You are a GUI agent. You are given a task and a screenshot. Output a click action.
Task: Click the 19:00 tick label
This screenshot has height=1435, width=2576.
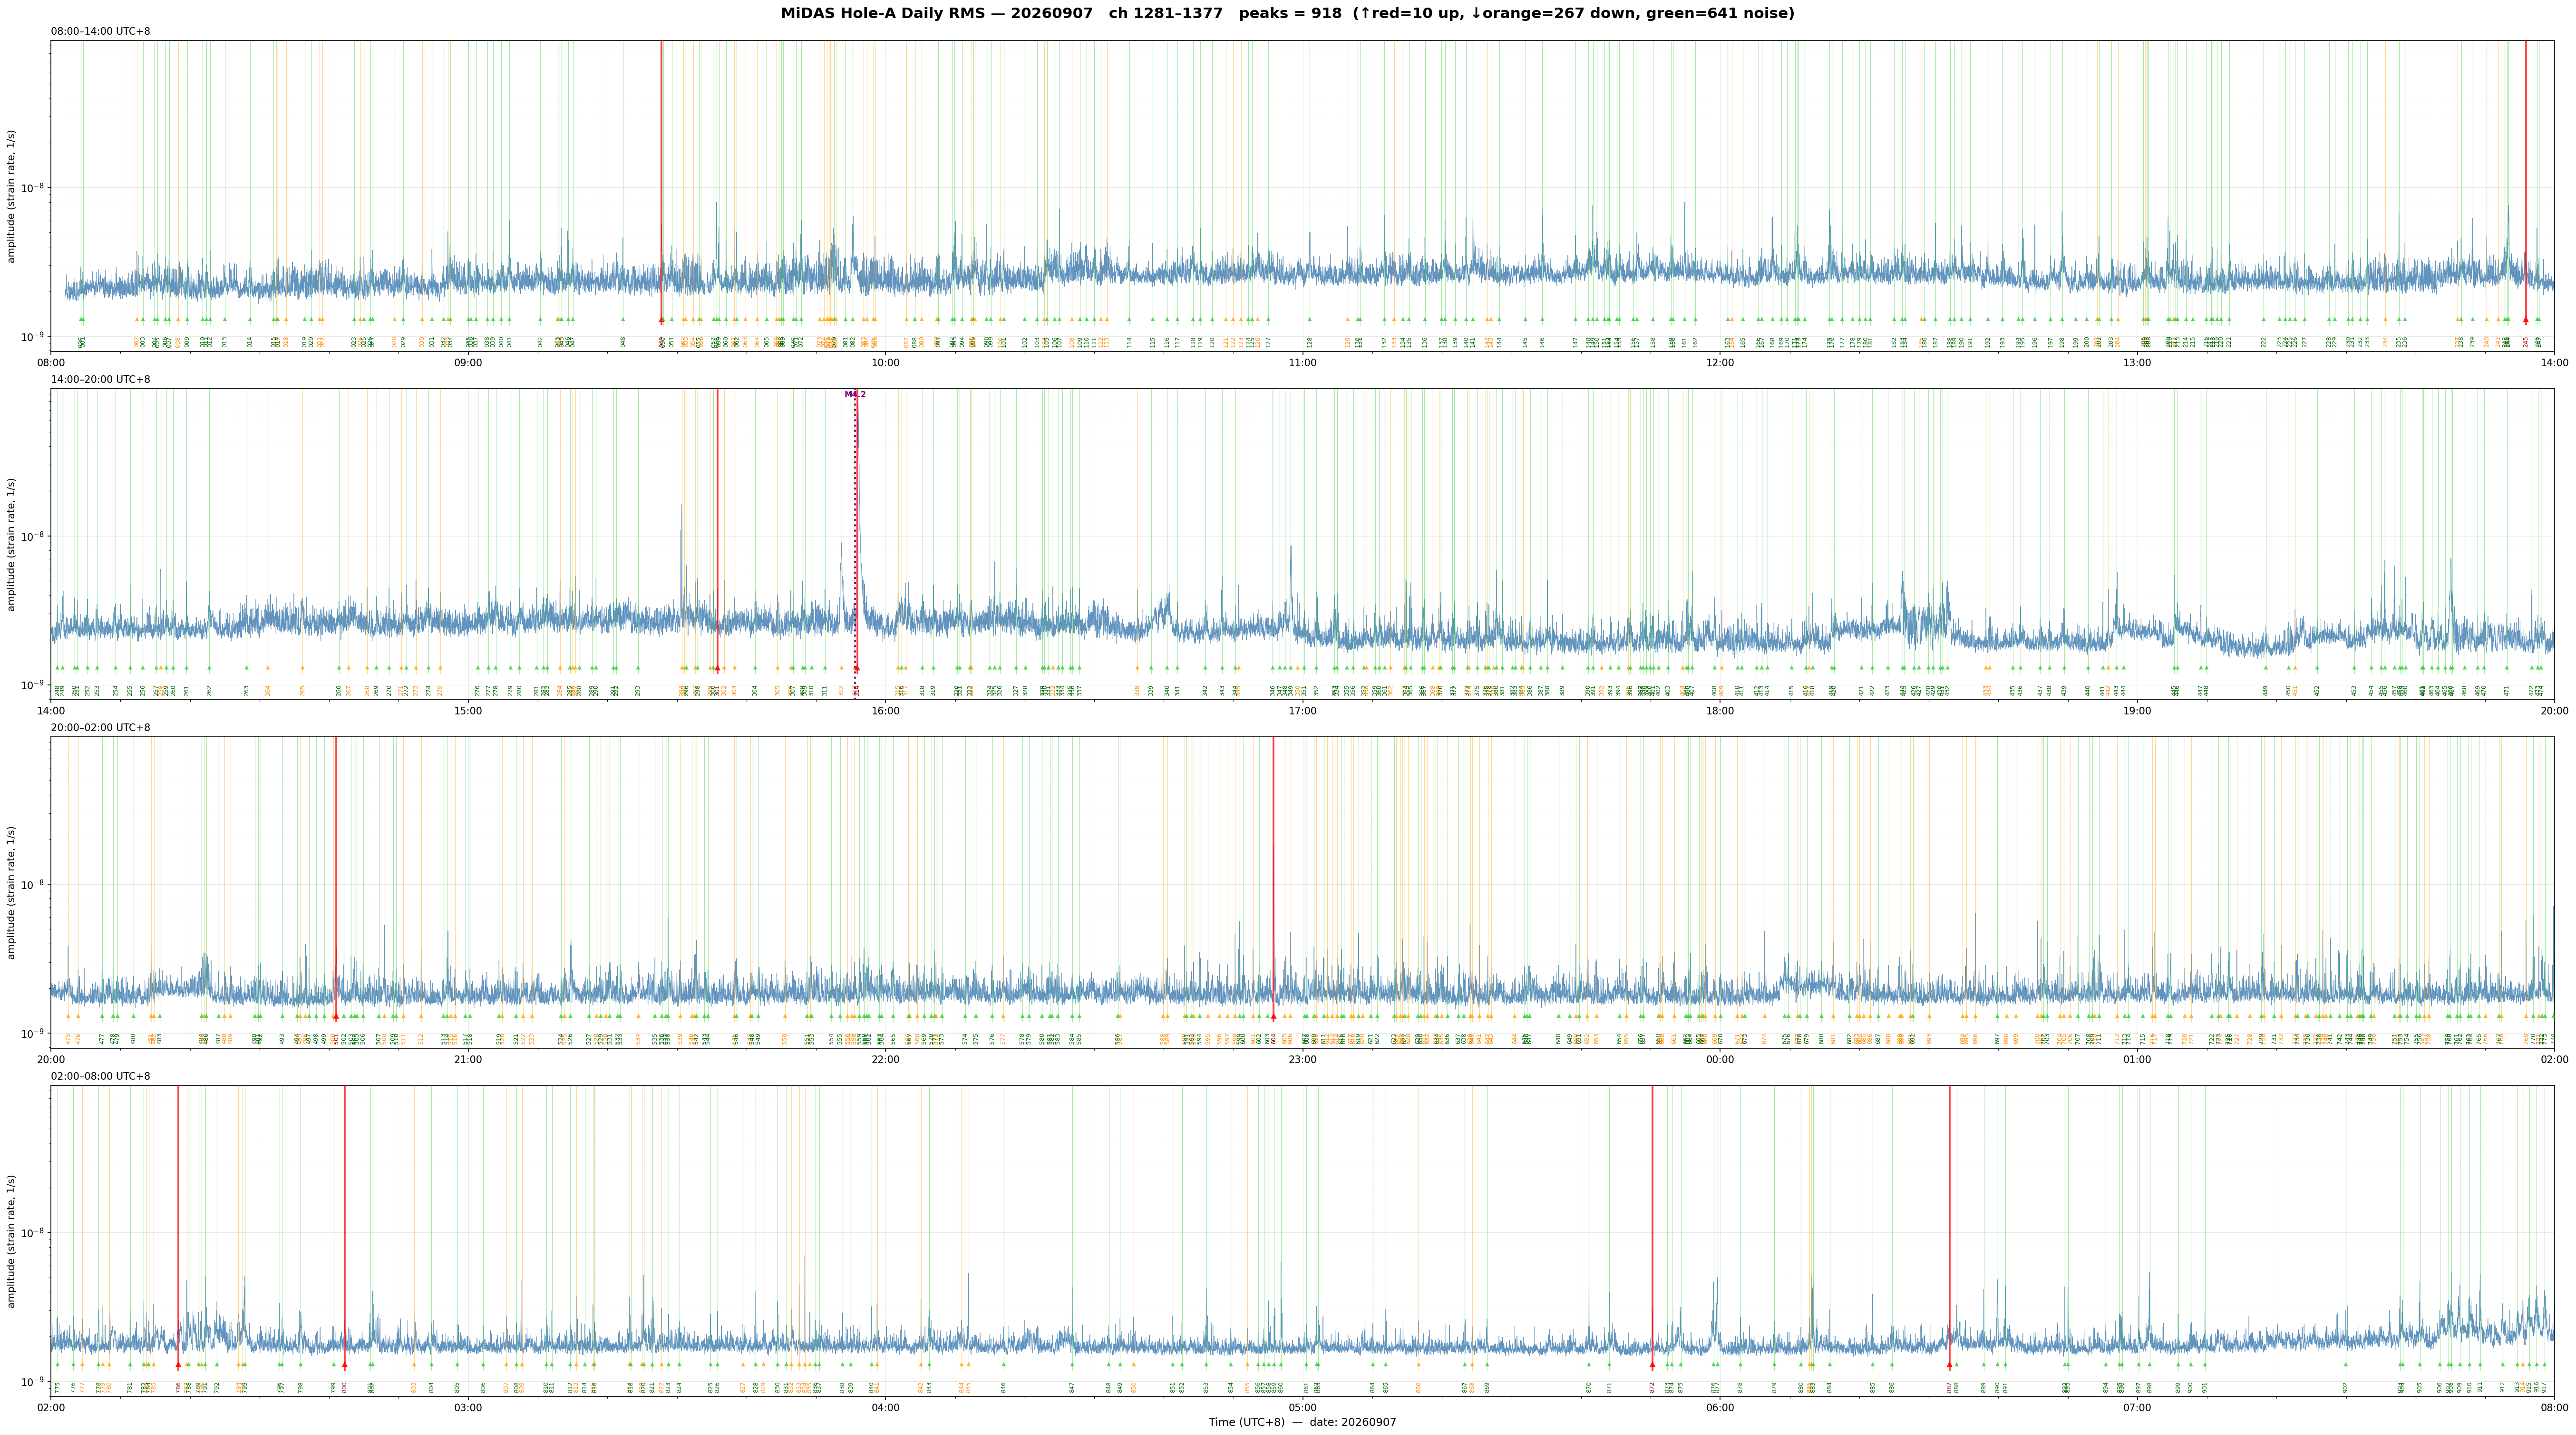tap(2137, 711)
